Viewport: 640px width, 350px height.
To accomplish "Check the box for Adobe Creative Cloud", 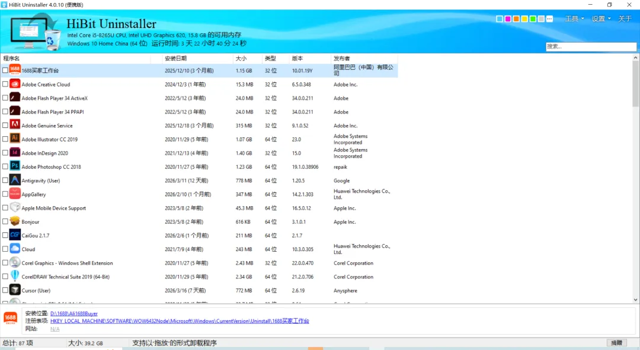I will [x=5, y=84].
